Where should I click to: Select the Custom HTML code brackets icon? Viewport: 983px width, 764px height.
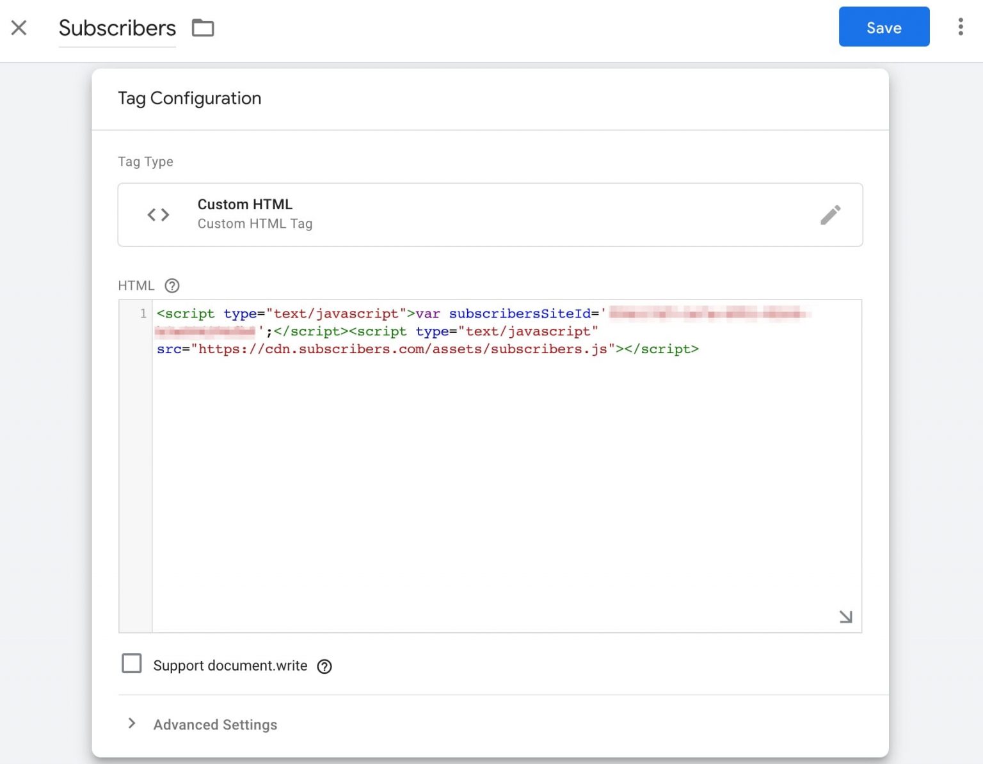click(x=158, y=214)
